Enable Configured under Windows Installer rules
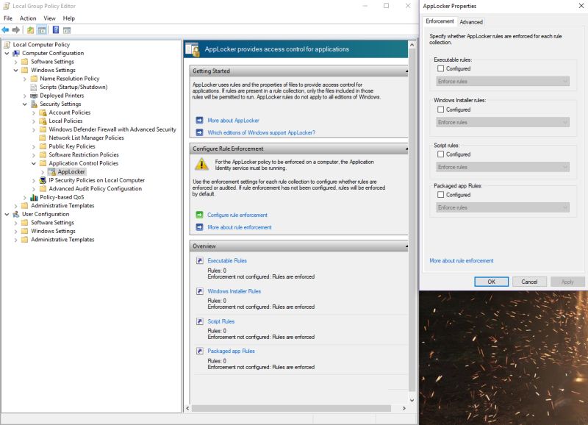Viewport: 588px width, 425px height. 440,110
